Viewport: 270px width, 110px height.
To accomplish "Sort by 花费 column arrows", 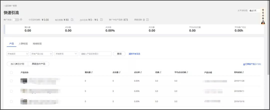I will tap(160, 72).
